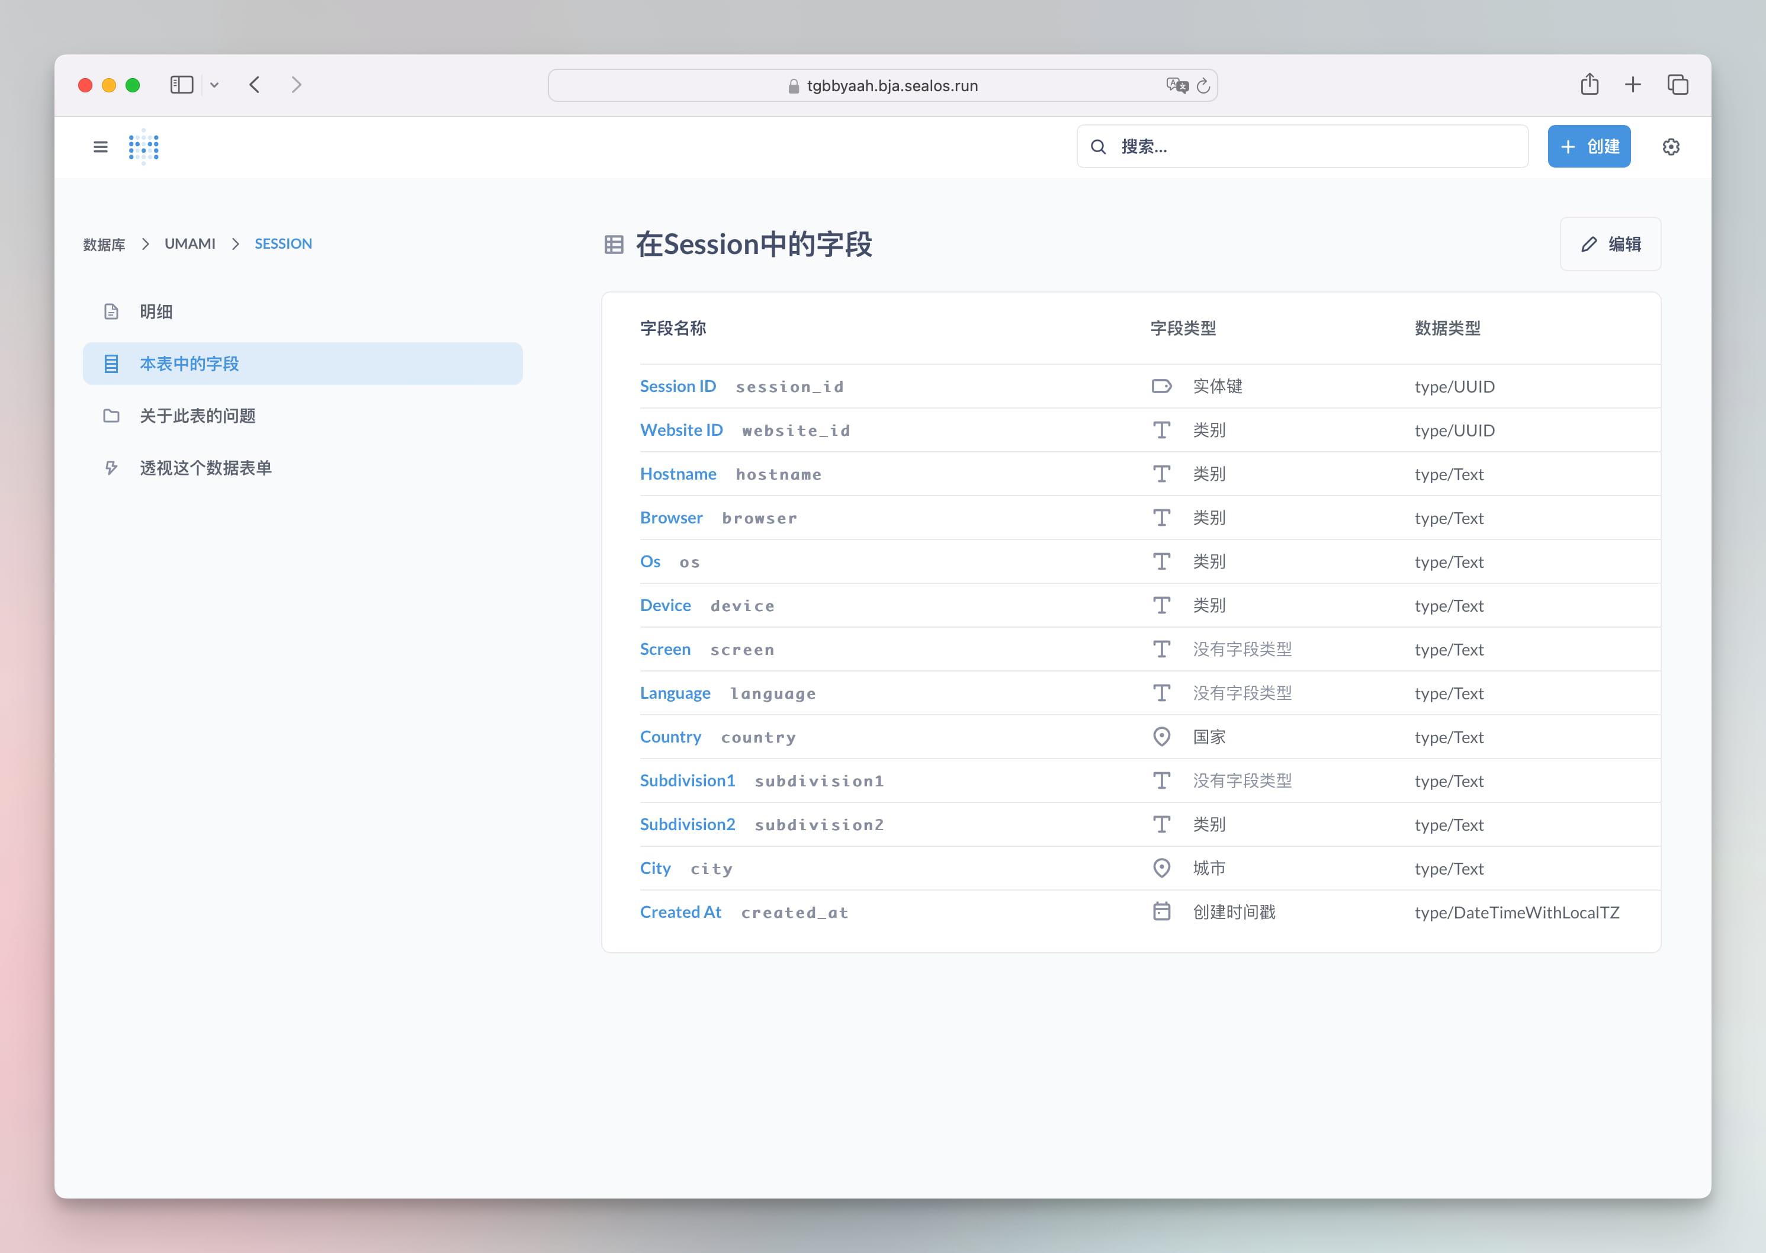Image resolution: width=1766 pixels, height=1253 pixels.
Task: Click the text type icon next to Browser
Action: pyautogui.click(x=1162, y=518)
